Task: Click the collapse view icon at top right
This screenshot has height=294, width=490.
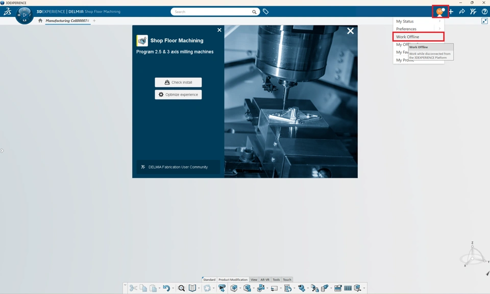Action: point(484,21)
